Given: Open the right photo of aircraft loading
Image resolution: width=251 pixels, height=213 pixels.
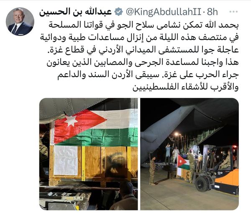Looking at the screenshot, I should click(x=190, y=154).
